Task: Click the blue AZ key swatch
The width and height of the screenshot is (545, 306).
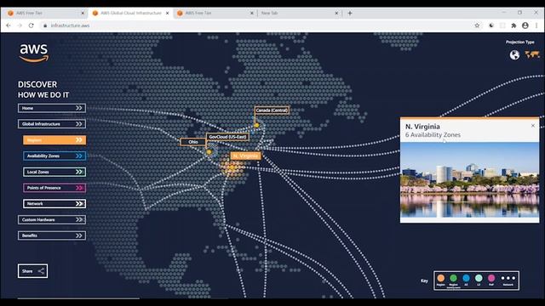Action: click(466, 278)
